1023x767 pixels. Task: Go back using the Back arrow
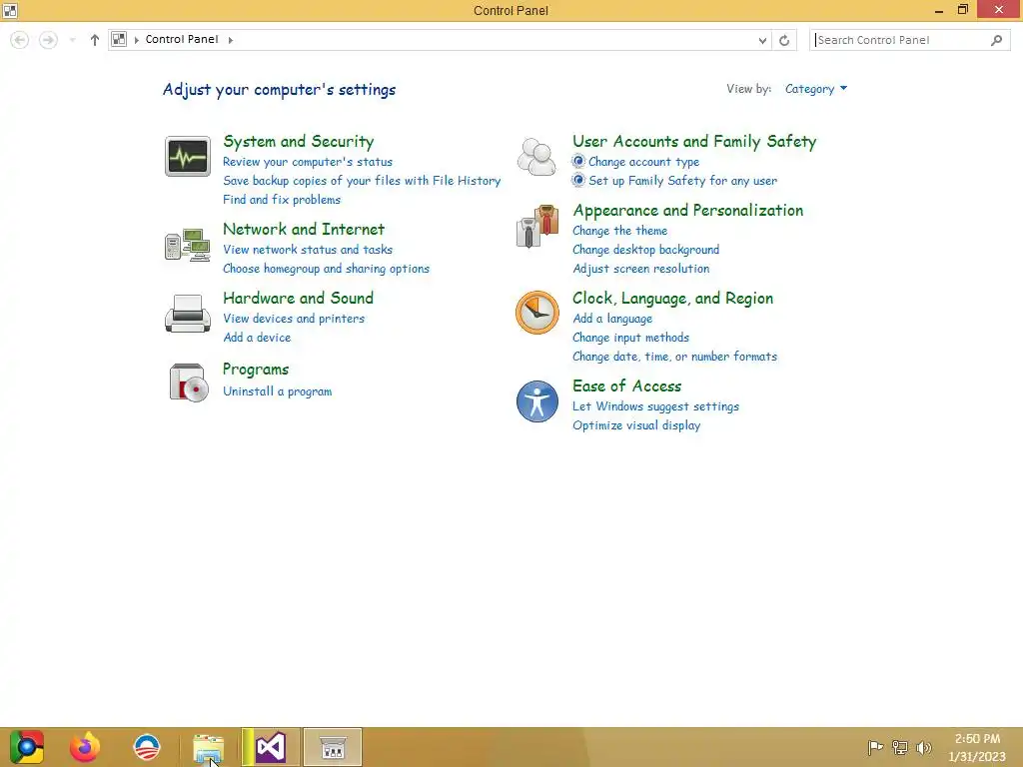point(20,40)
